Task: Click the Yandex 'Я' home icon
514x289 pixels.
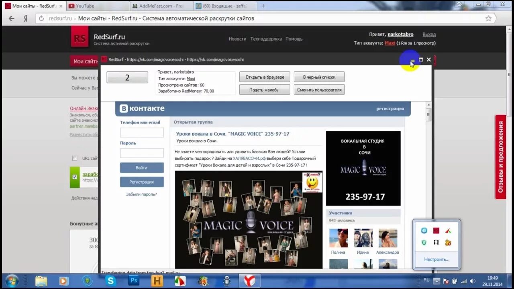Action: 25,18
